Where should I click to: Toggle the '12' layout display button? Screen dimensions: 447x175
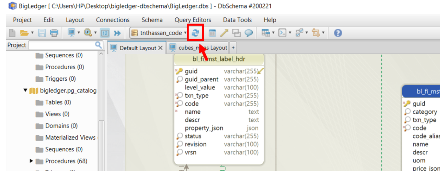[105, 33]
